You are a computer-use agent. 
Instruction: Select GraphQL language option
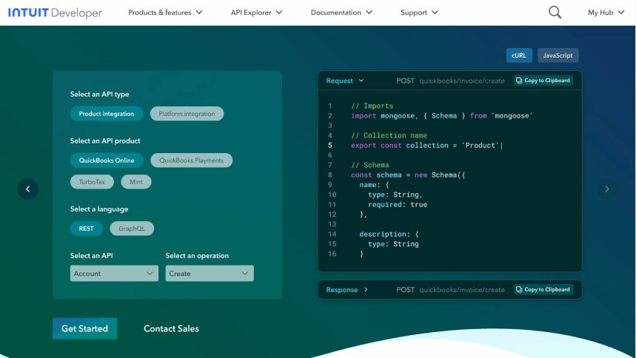click(x=132, y=229)
